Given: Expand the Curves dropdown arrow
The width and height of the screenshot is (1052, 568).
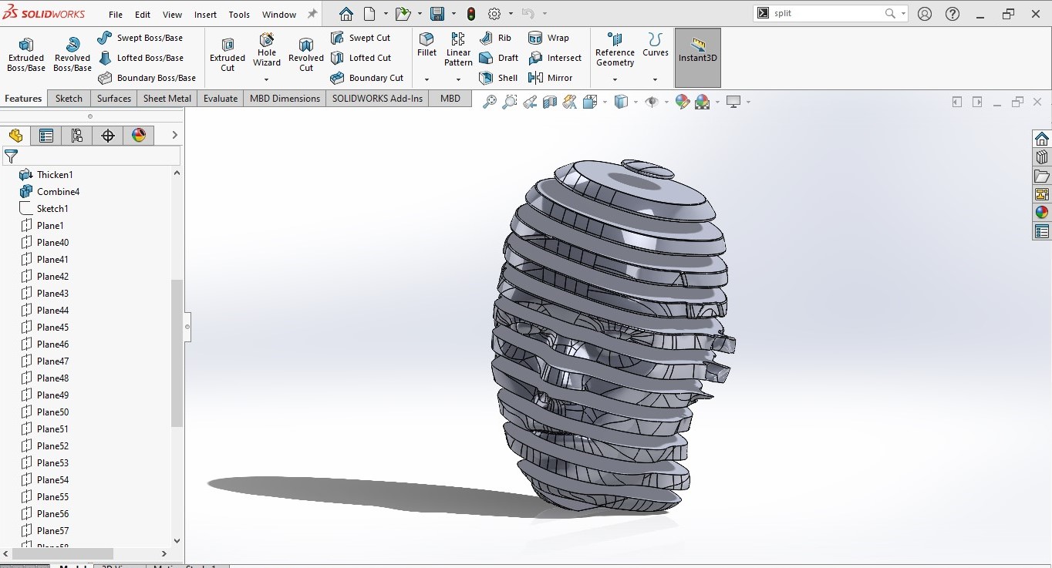Looking at the screenshot, I should click(x=656, y=79).
